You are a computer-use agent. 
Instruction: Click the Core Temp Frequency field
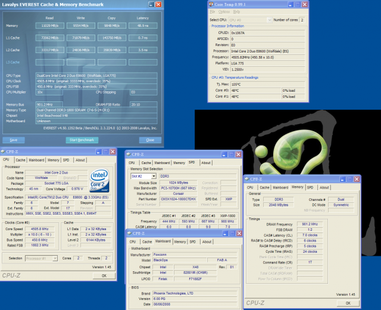pyautogui.click(x=267, y=57)
